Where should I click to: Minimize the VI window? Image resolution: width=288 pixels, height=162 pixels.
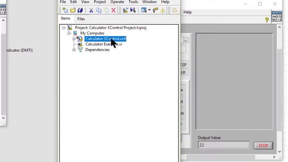(245, 4)
